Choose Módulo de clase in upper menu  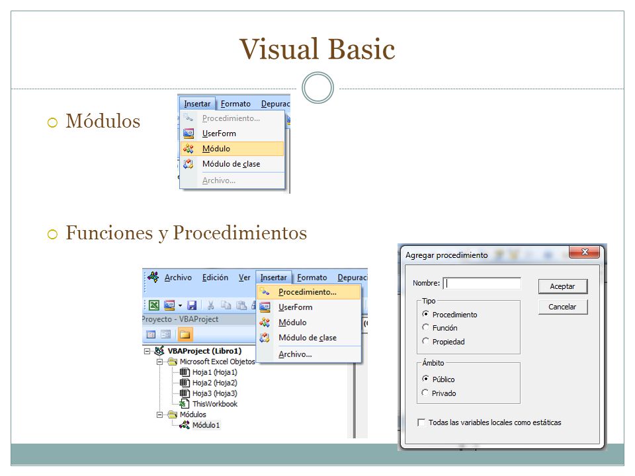(232, 164)
